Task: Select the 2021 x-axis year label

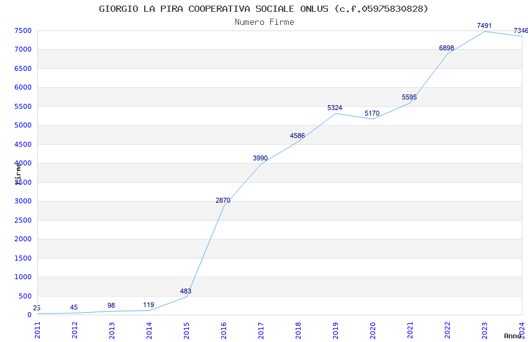Action: tap(410, 331)
